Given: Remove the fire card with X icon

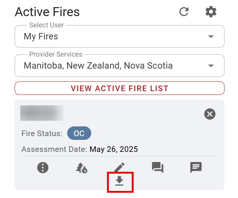Looking at the screenshot, I should point(210,114).
